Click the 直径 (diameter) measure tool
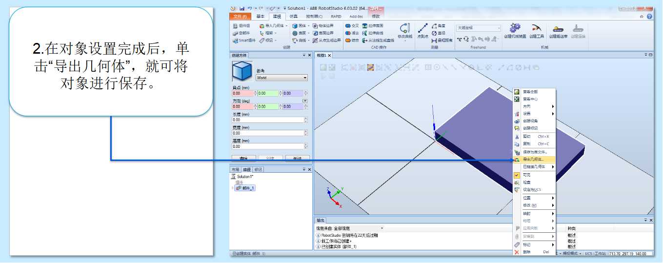This screenshot has width=663, height=263. tap(439, 33)
